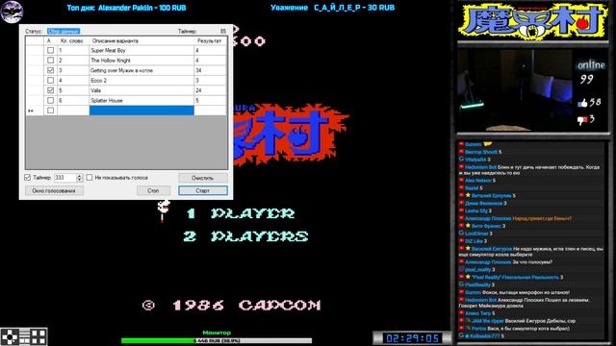Tick the checkbox for Ecco 2 row
The width and height of the screenshot is (616, 346).
point(50,81)
